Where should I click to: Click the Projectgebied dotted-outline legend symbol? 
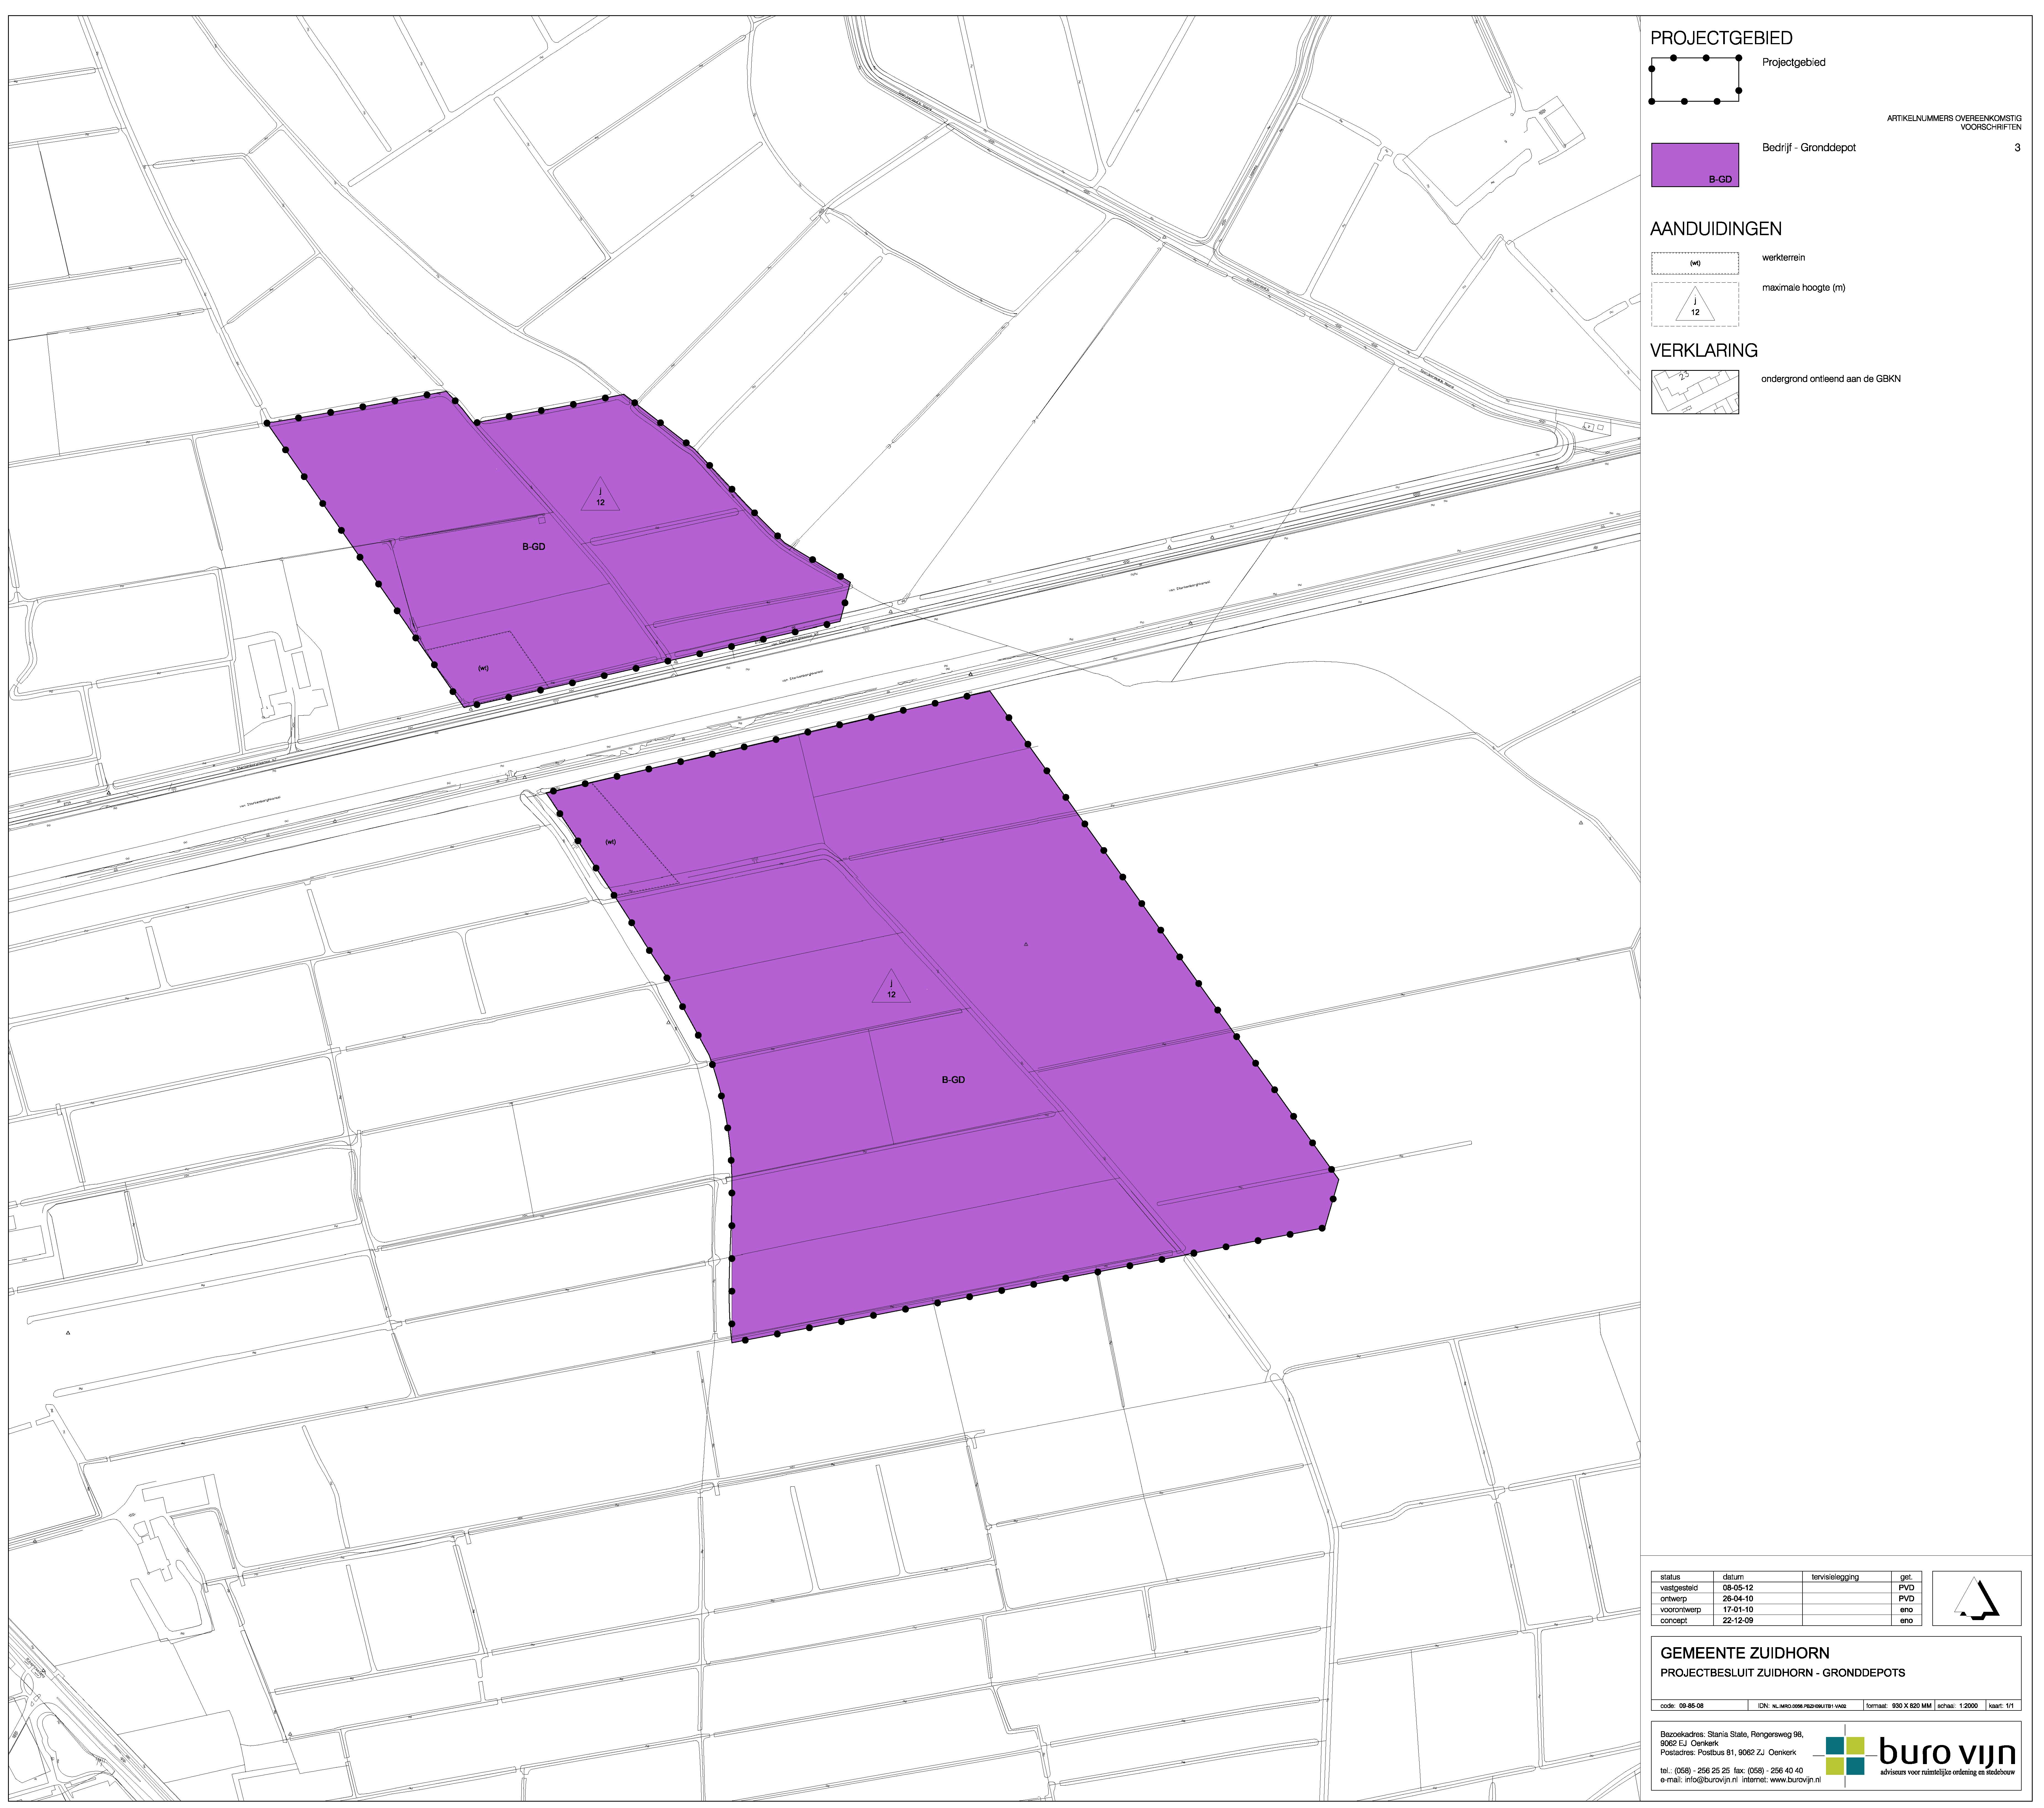point(1695,80)
